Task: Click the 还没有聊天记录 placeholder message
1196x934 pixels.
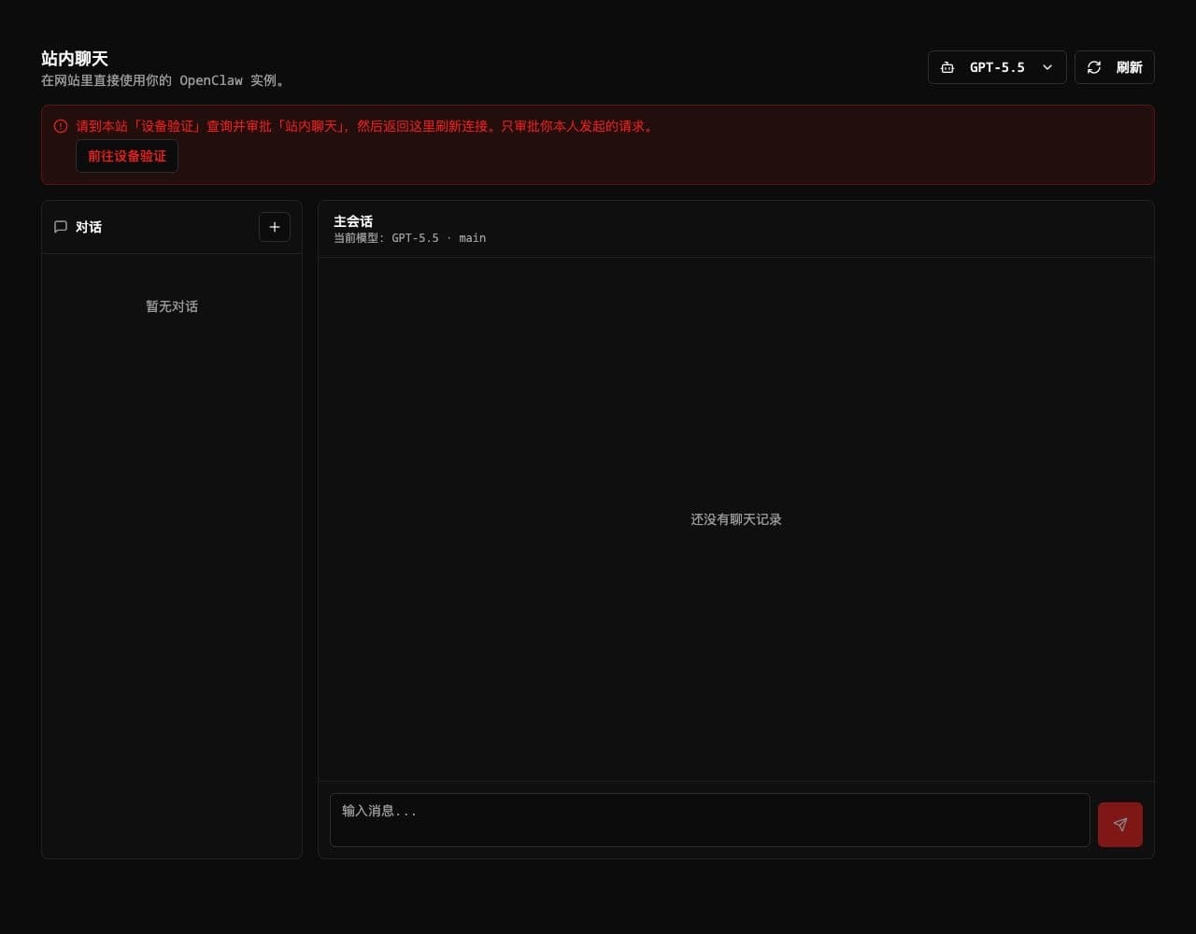Action: click(736, 519)
